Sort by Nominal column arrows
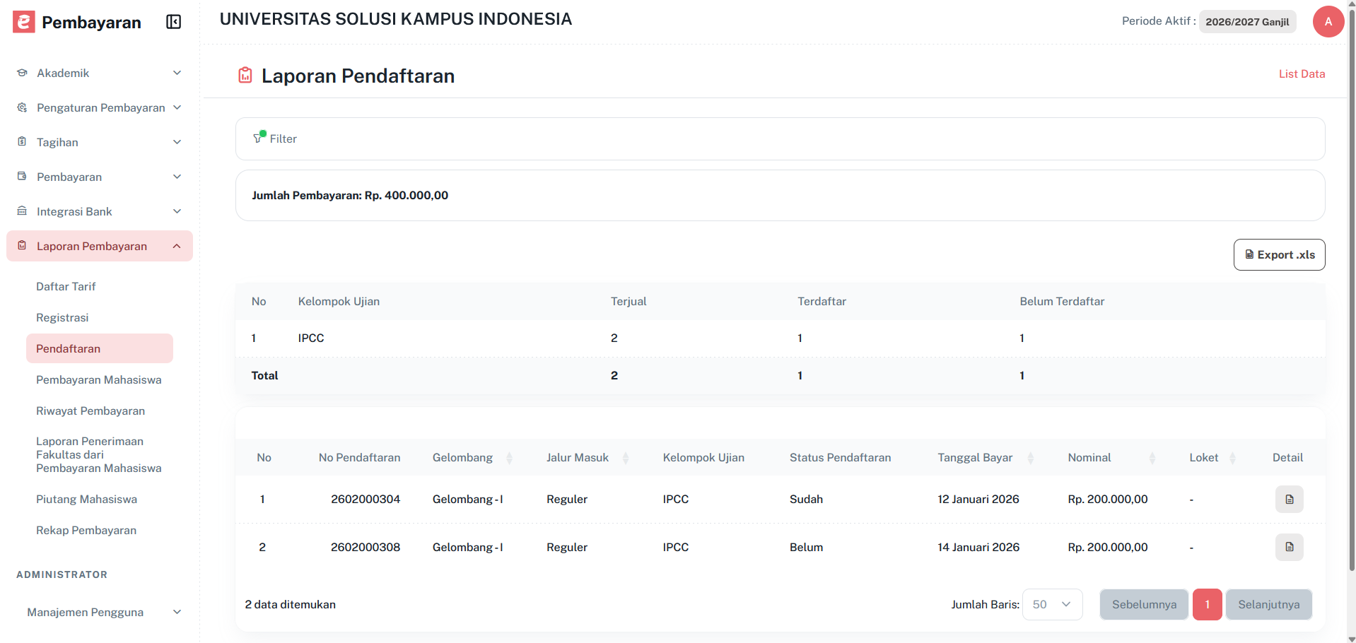 (1152, 458)
